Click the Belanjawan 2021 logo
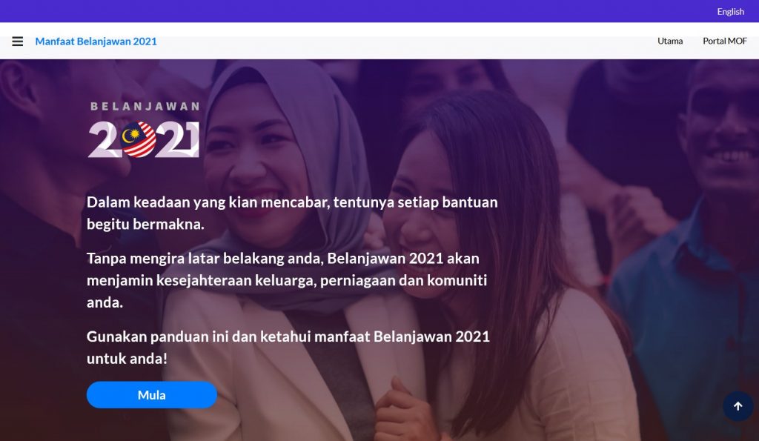The height and width of the screenshot is (441, 759). coord(144,130)
